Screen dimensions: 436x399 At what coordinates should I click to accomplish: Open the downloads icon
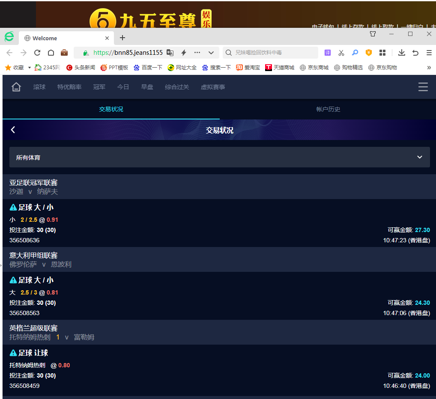[401, 53]
